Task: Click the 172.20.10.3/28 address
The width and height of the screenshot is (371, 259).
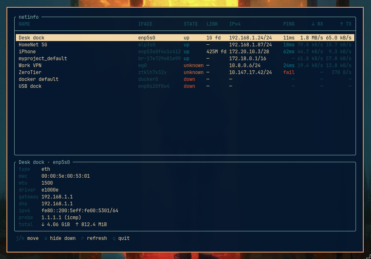Action: (x=249, y=51)
